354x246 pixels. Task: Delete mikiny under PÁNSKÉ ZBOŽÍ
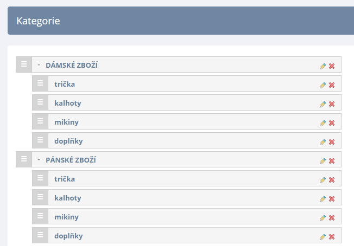pos(332,218)
